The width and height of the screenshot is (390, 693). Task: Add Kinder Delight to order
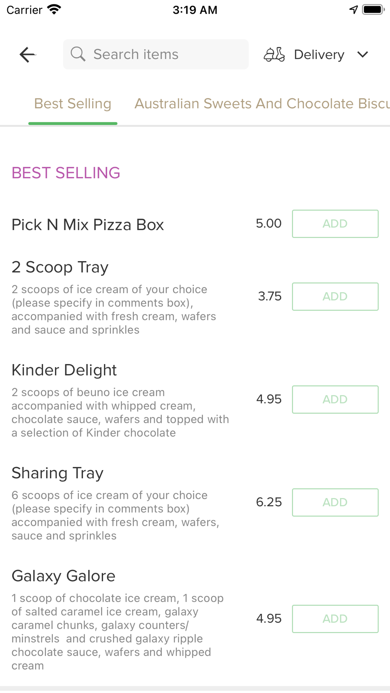coord(335,400)
